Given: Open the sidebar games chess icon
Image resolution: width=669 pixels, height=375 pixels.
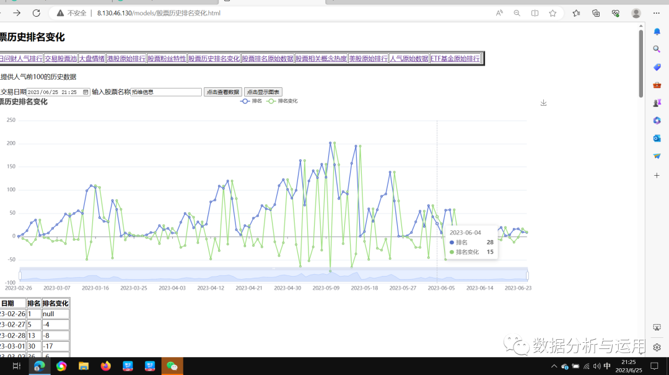Looking at the screenshot, I should pyautogui.click(x=657, y=103).
